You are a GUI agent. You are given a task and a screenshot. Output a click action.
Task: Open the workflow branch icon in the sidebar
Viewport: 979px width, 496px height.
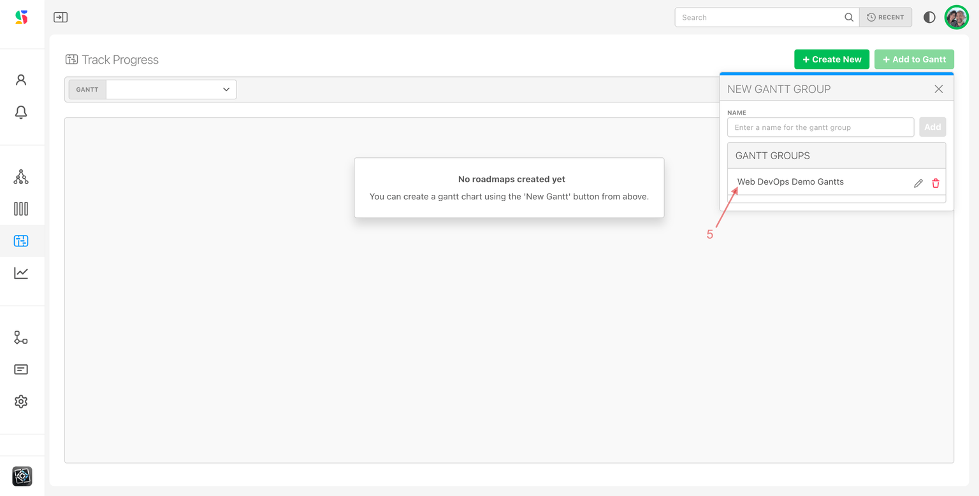click(21, 337)
